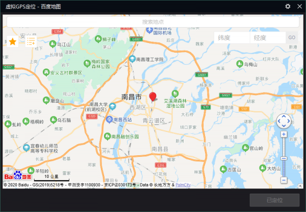Viewport: 306px width, 212px height.
Task: Click the 乌梅山 mountain icon
Action: (240, 64)
